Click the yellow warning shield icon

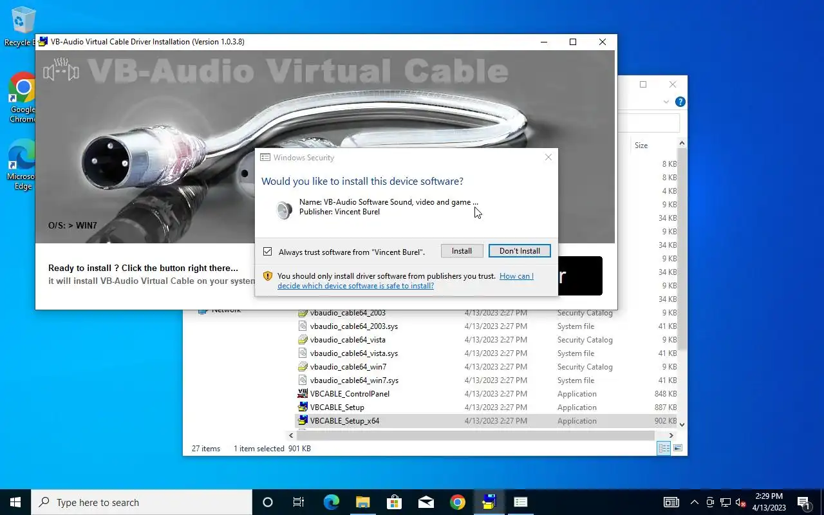coord(268,276)
